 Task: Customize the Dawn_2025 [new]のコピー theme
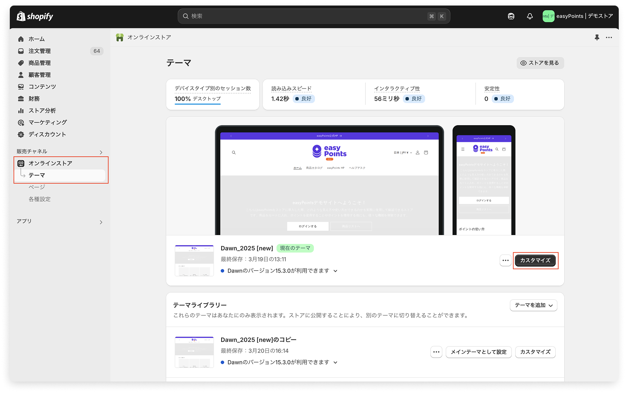[x=535, y=352]
